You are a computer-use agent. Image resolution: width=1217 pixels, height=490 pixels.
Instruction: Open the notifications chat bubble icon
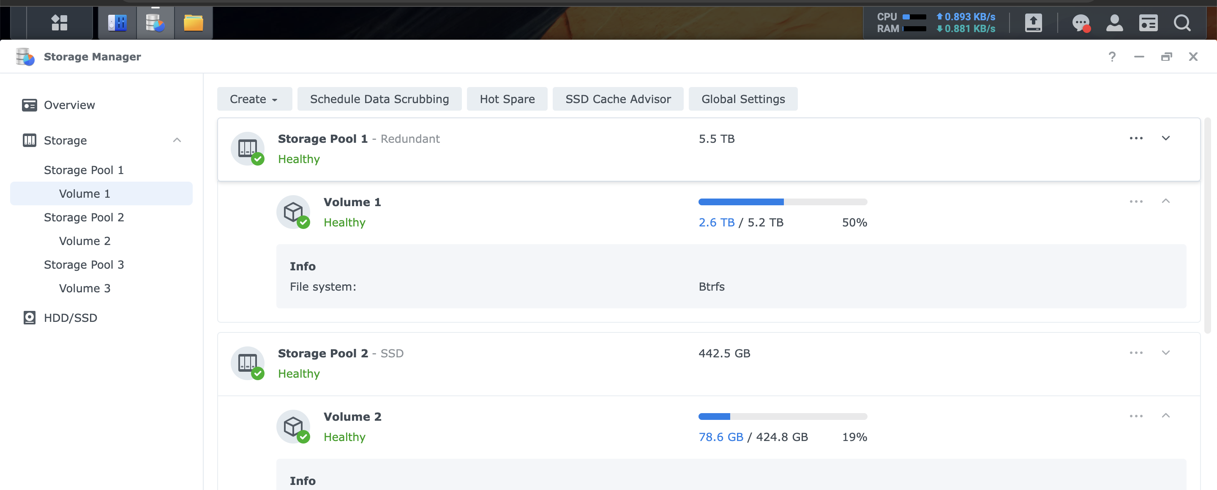[1081, 22]
